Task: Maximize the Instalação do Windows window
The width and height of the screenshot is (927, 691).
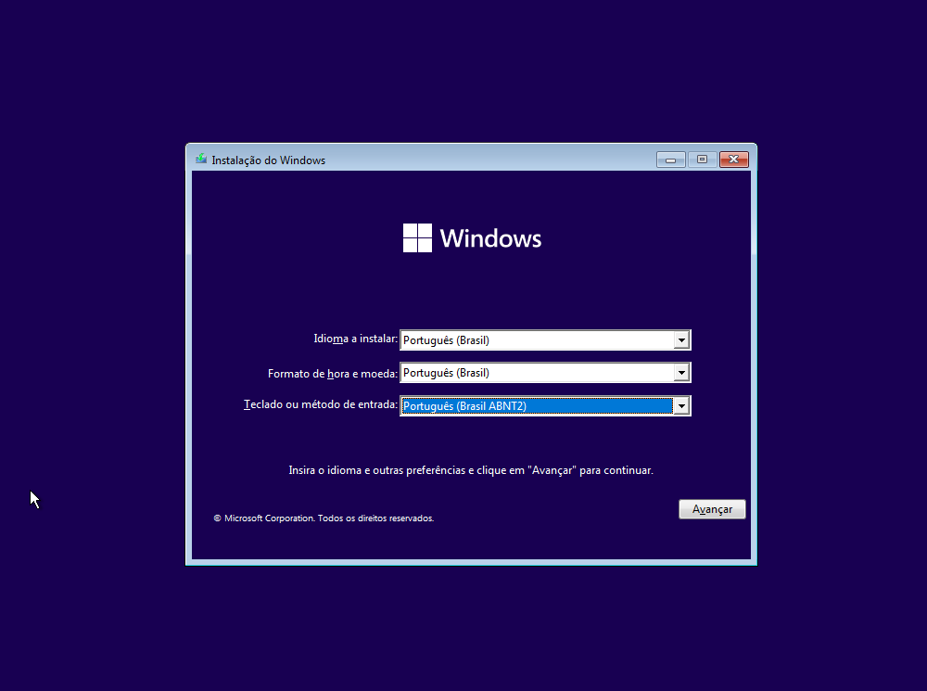Action: (x=702, y=160)
